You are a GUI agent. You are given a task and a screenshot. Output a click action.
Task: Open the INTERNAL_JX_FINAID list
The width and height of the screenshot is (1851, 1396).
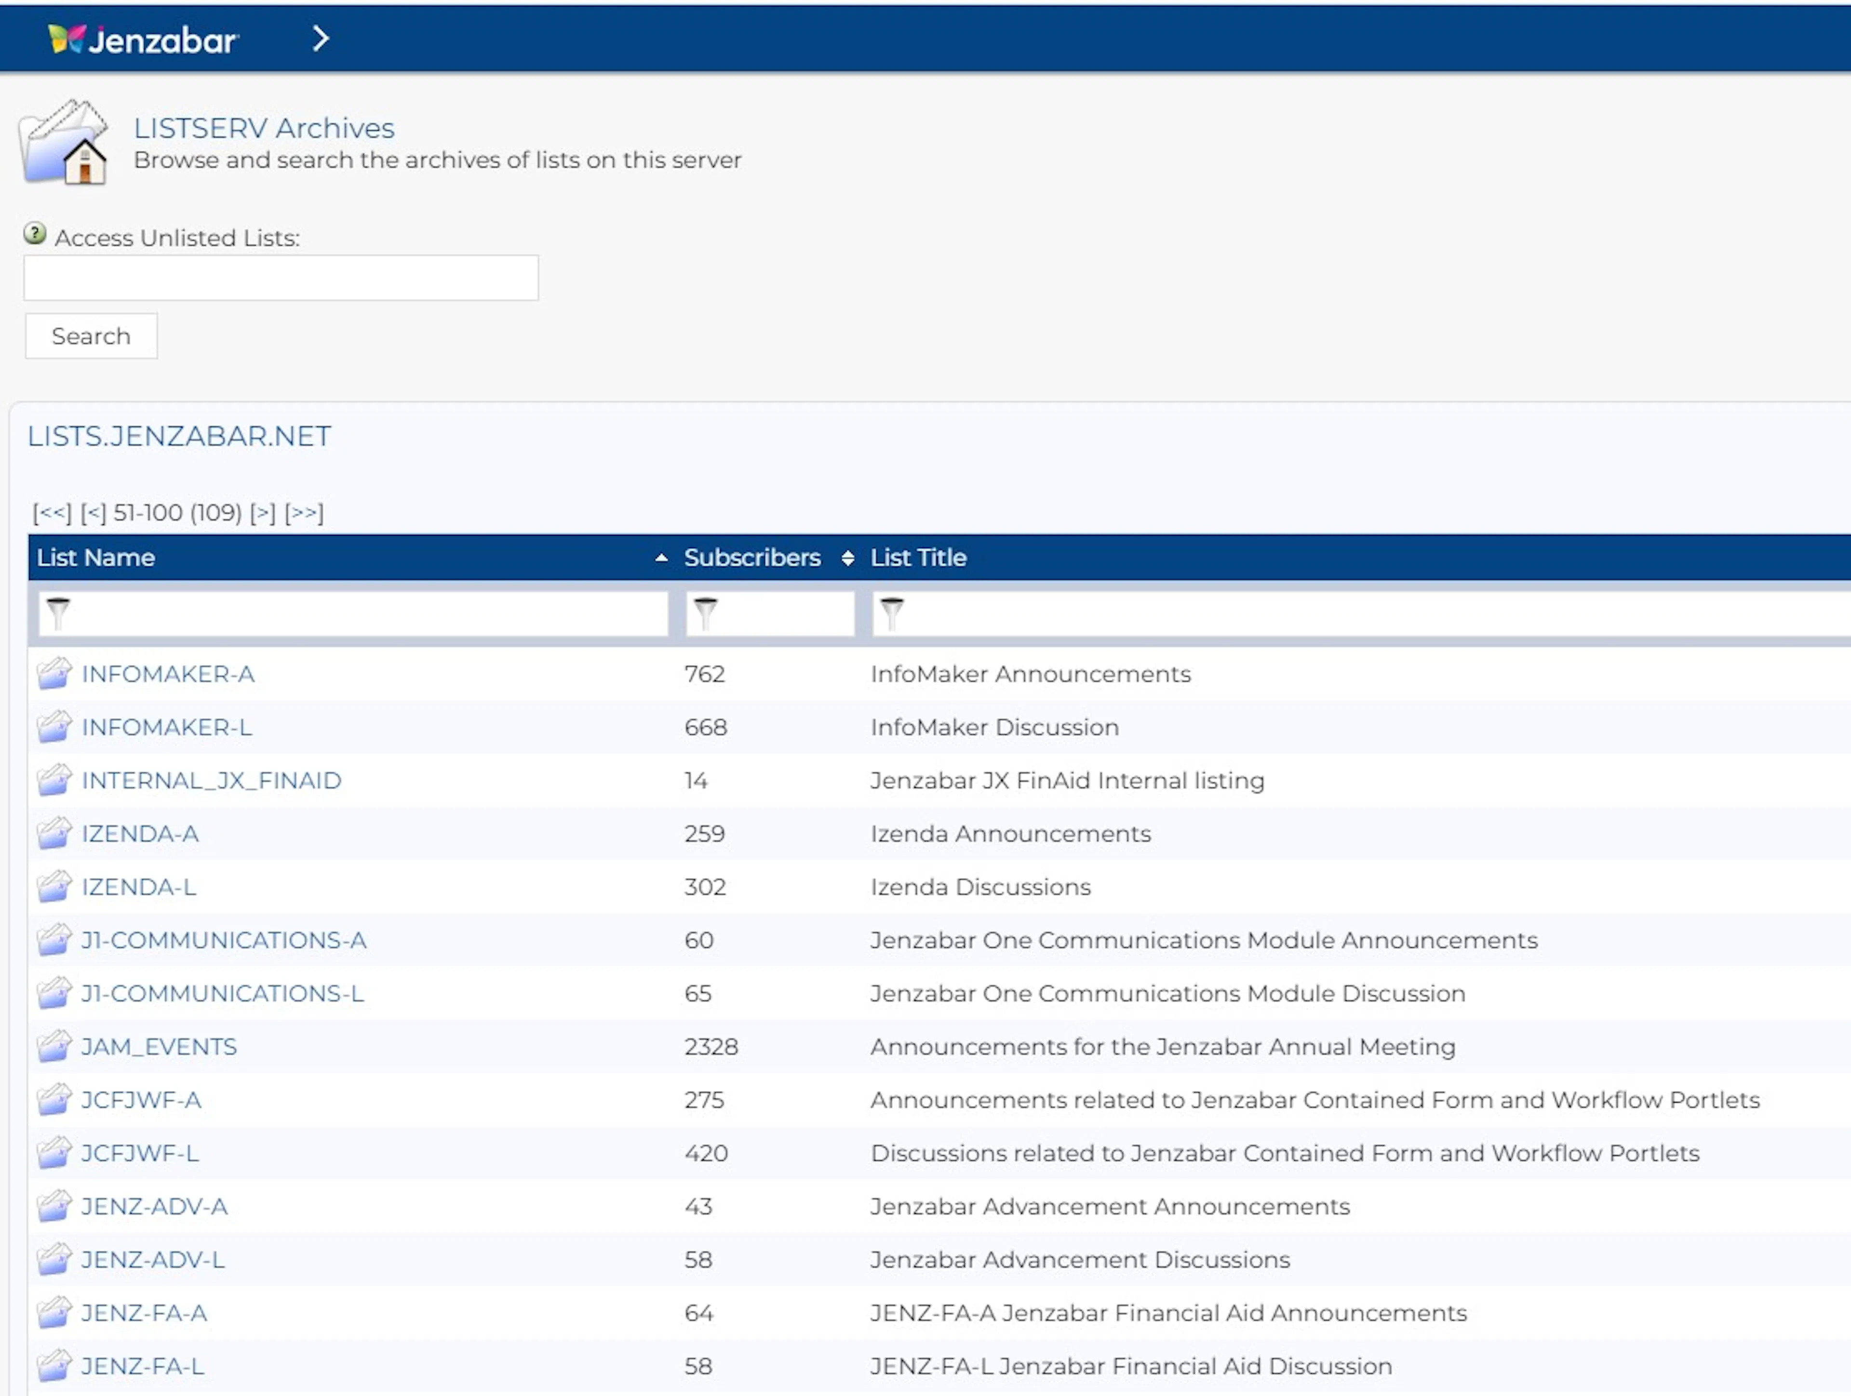pos(212,781)
